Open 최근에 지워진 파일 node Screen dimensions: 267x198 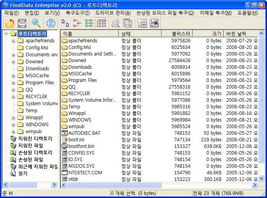pos(38,167)
